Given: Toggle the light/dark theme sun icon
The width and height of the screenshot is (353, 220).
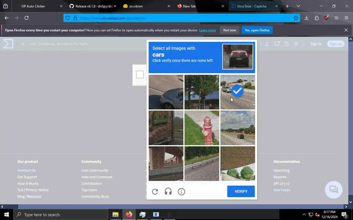Looking at the screenshot, I should tap(296, 44).
